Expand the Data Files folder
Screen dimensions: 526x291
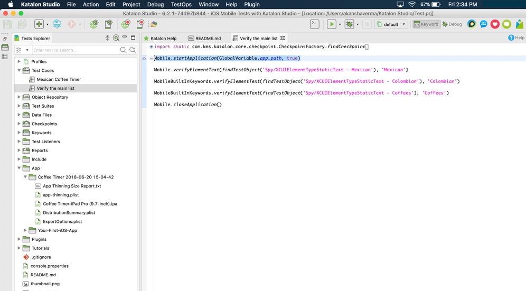(19, 115)
